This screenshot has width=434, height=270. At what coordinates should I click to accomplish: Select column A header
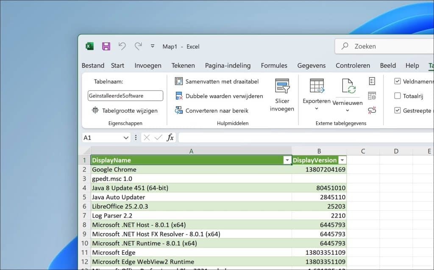pyautogui.click(x=191, y=151)
